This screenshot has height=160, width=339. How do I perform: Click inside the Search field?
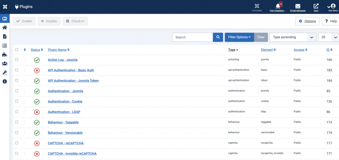tap(192, 37)
